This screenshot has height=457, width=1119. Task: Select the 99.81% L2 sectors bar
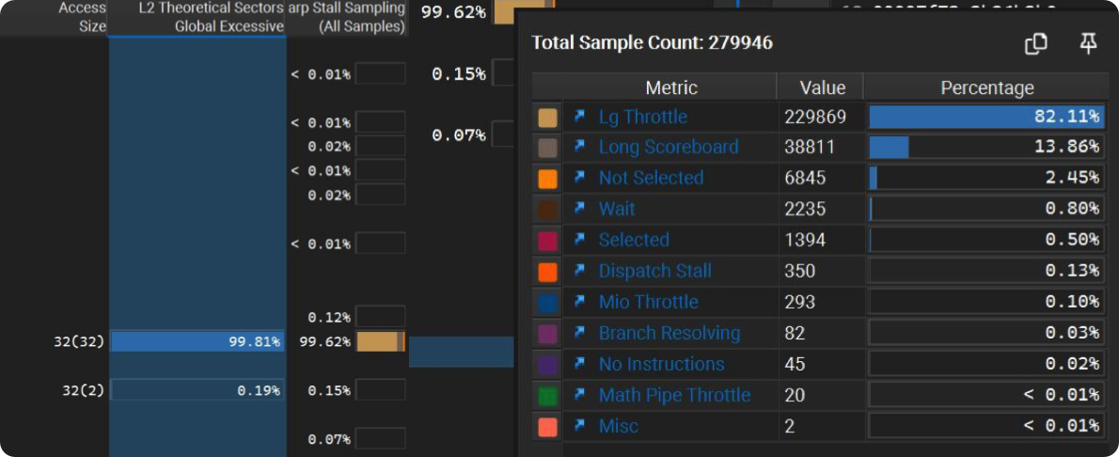[197, 341]
